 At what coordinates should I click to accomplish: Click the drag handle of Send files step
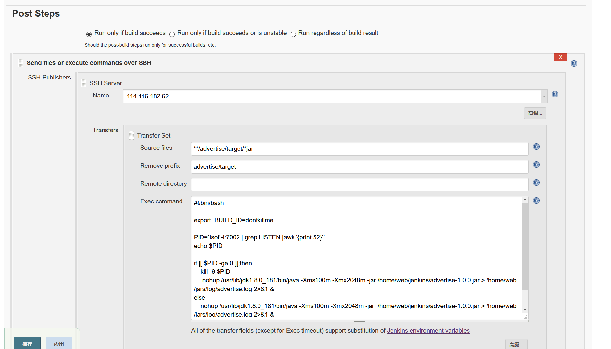tap(21, 63)
